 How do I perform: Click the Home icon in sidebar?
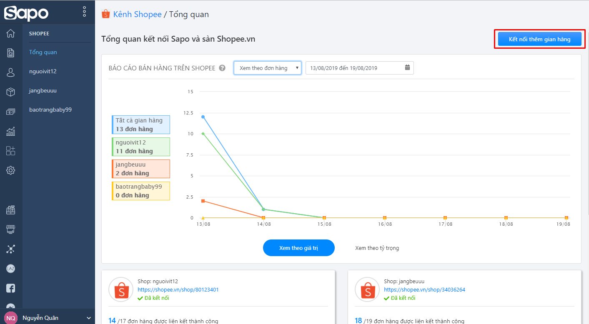[x=11, y=34]
